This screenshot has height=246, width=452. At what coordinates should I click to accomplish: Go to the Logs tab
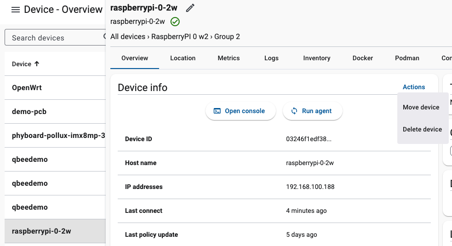click(271, 58)
